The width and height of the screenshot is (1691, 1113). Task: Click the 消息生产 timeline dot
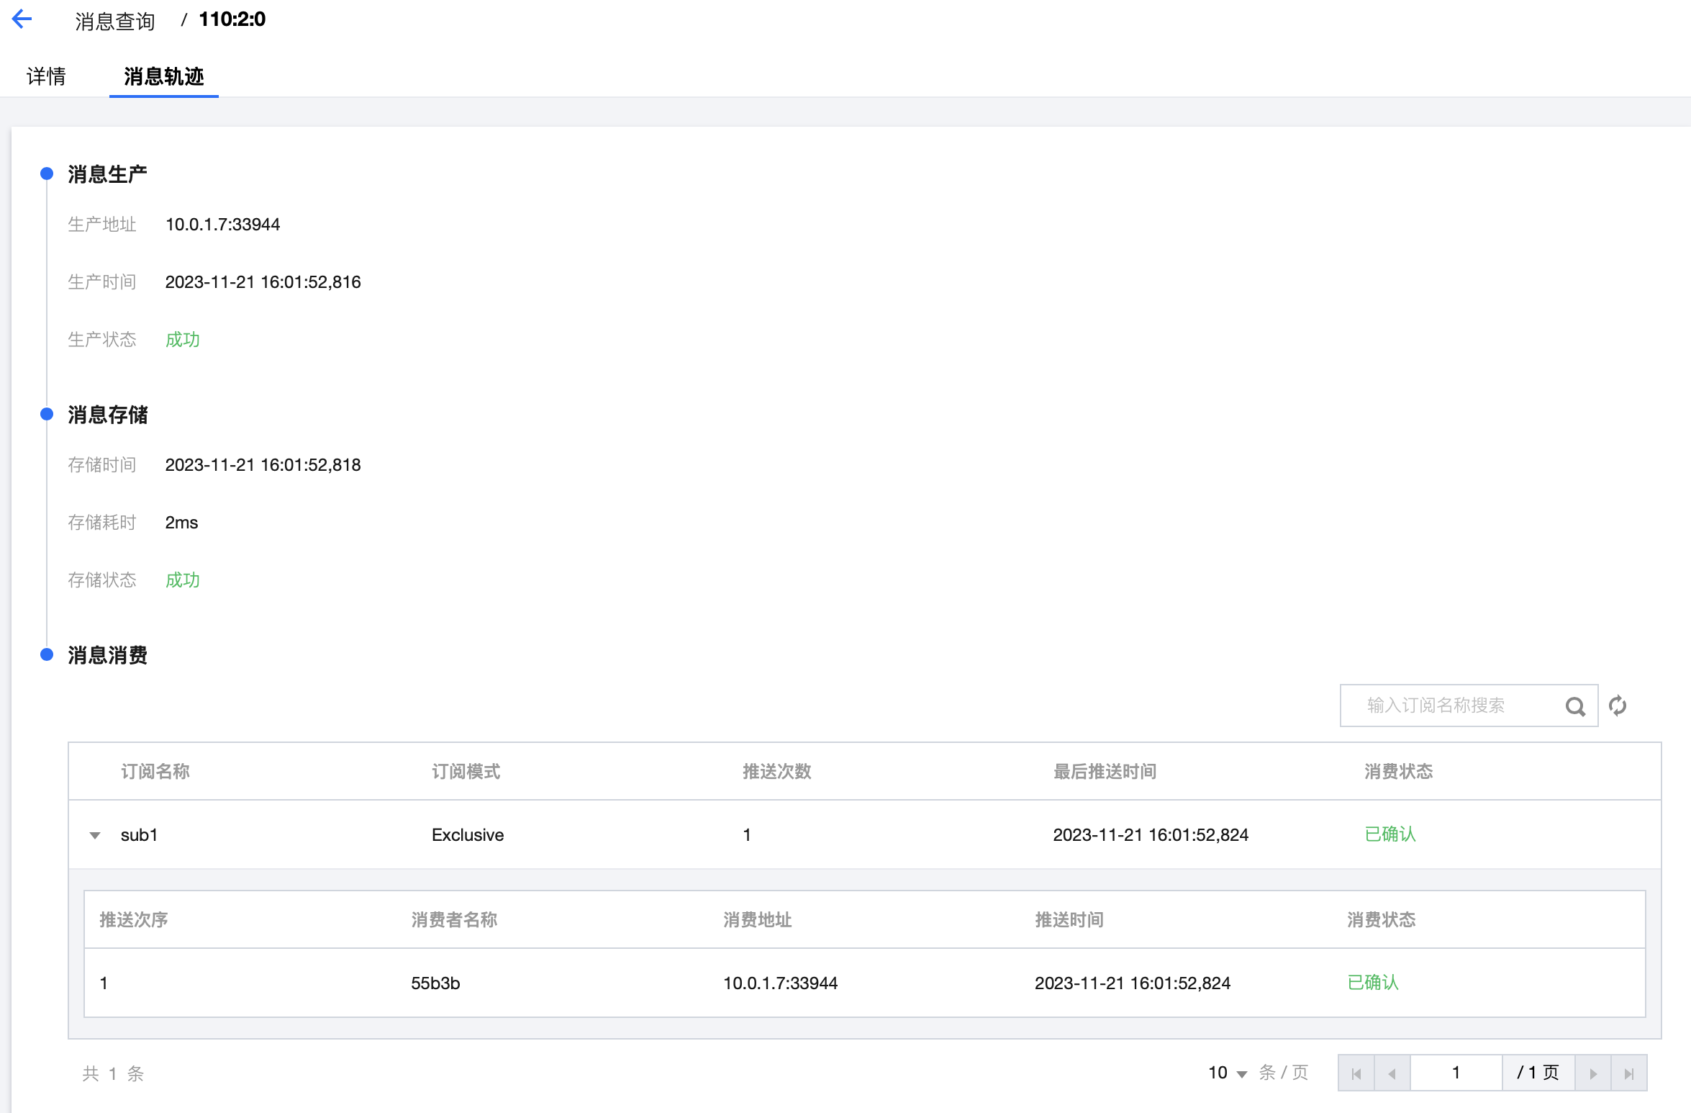[x=47, y=174]
